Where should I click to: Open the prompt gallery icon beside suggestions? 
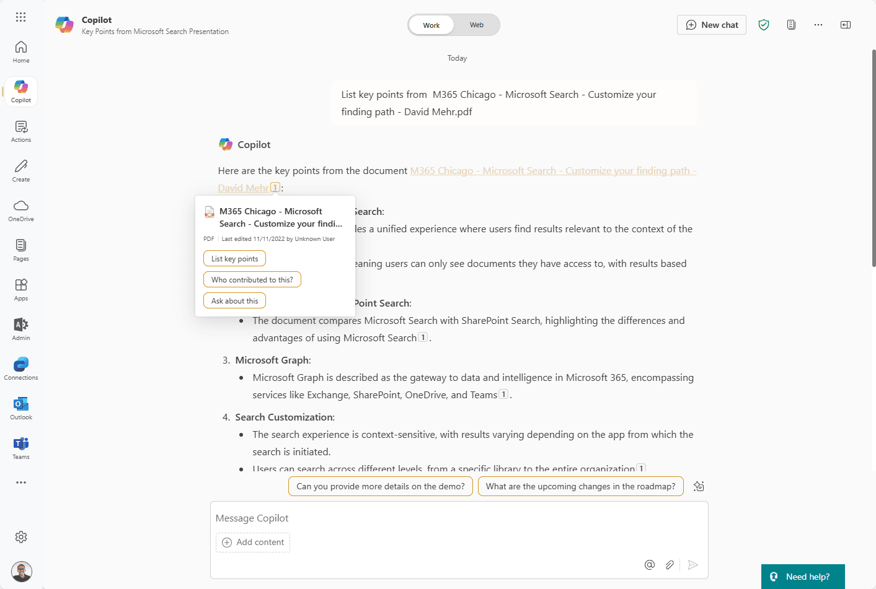point(699,486)
